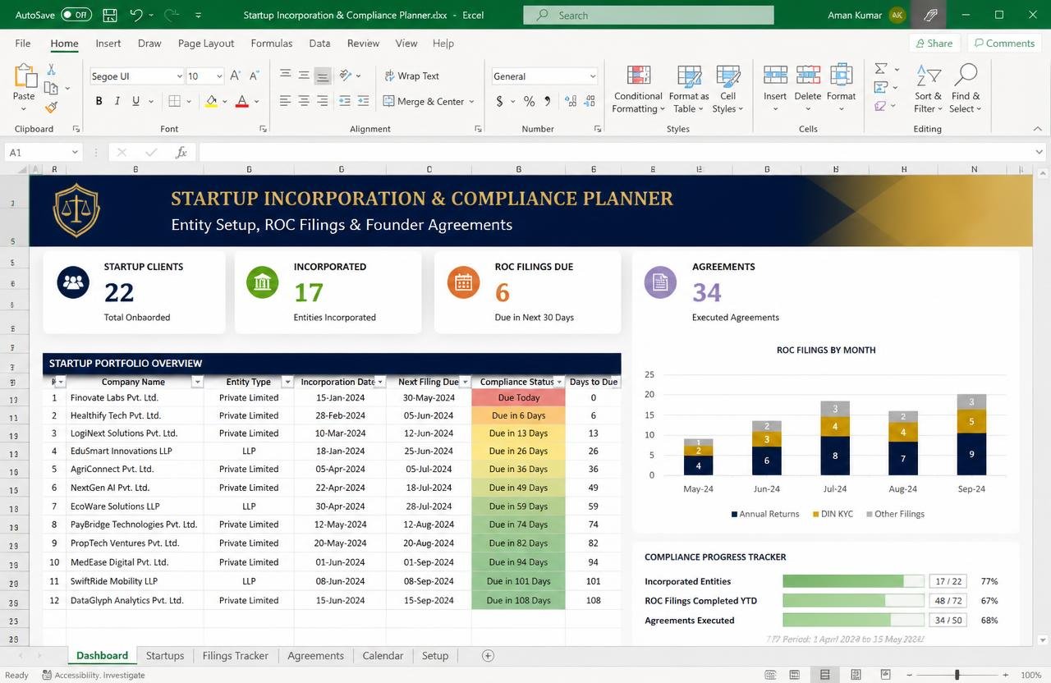
Task: Switch to the Insert ribbon tab
Action: [x=108, y=44]
